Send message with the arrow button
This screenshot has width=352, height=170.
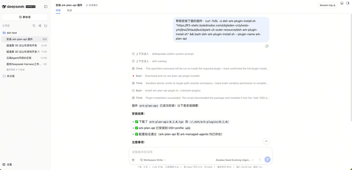click(268, 160)
